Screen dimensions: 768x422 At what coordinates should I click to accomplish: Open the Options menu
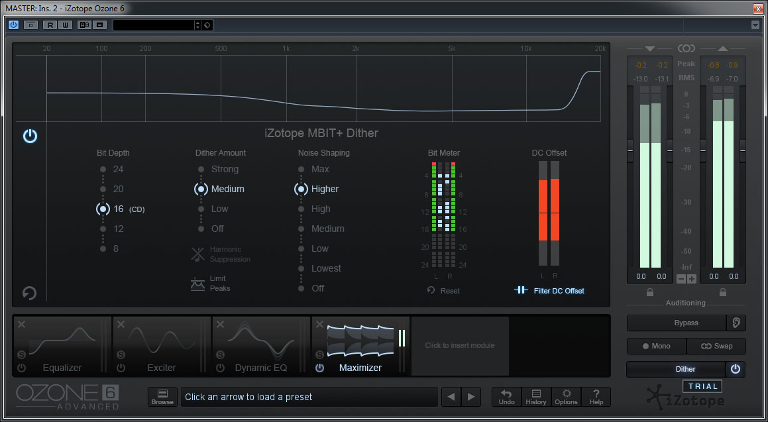coord(566,397)
